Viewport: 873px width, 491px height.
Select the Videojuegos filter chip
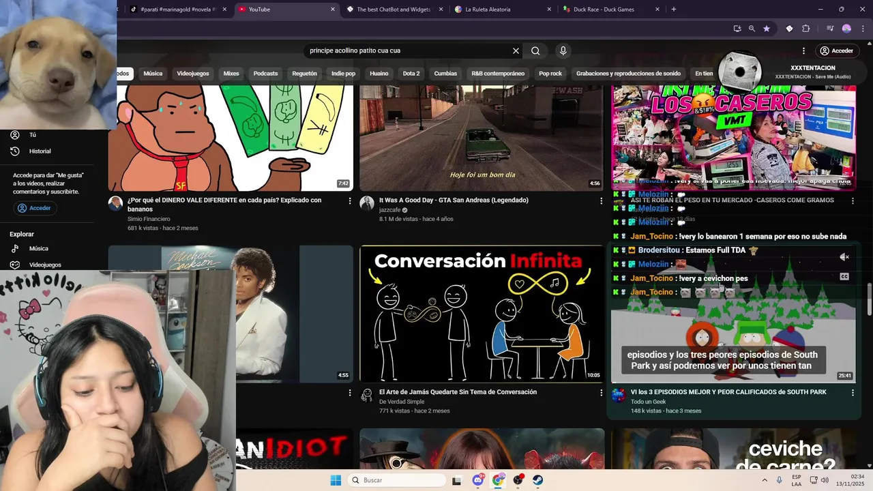click(x=193, y=74)
